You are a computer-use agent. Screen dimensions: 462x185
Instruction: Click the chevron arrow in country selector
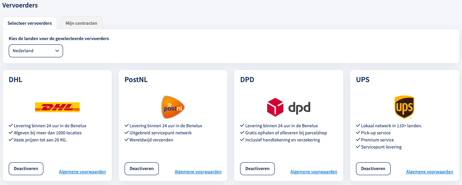coord(57,51)
